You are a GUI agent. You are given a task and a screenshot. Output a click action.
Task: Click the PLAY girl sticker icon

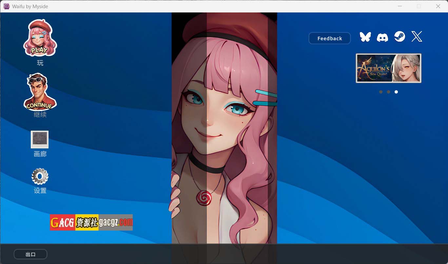[x=40, y=38]
